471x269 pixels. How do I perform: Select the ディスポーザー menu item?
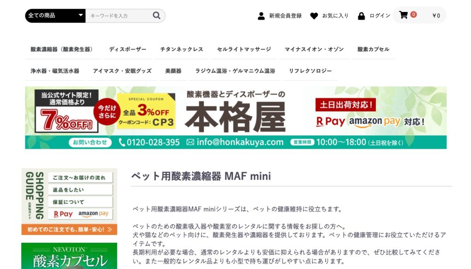[x=127, y=50]
